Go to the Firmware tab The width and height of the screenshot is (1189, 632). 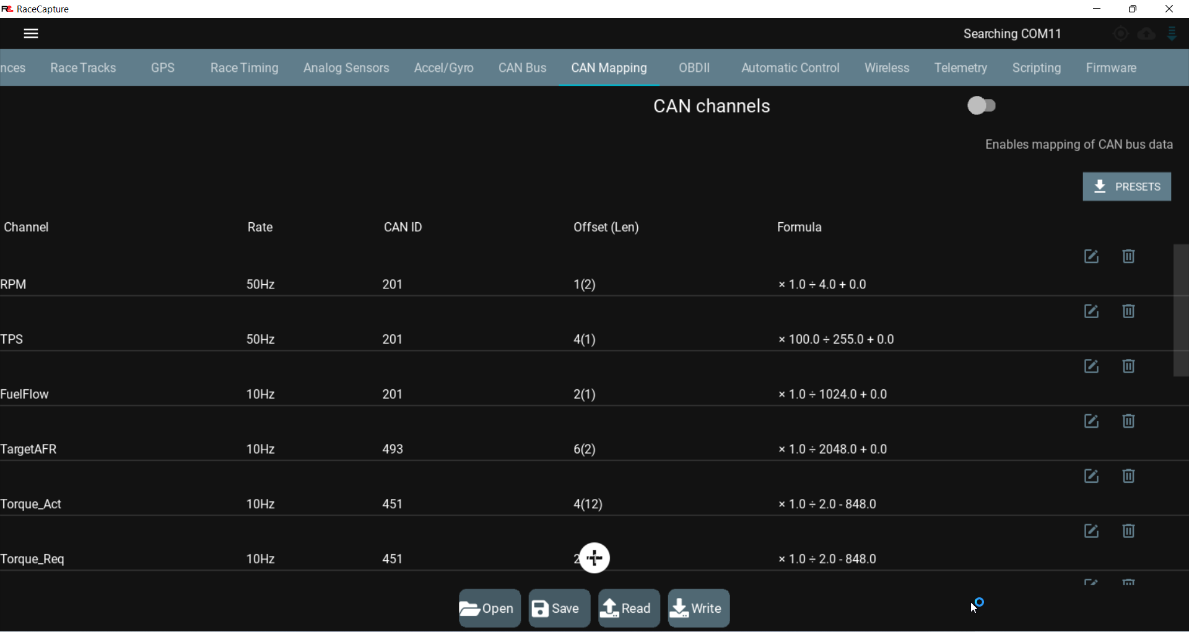coord(1111,67)
